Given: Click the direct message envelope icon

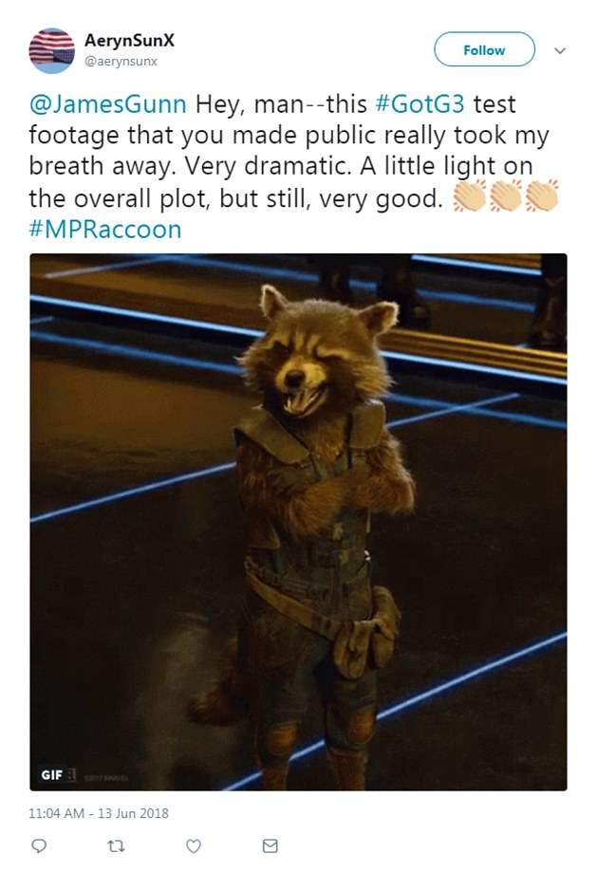Looking at the screenshot, I should coord(270,845).
